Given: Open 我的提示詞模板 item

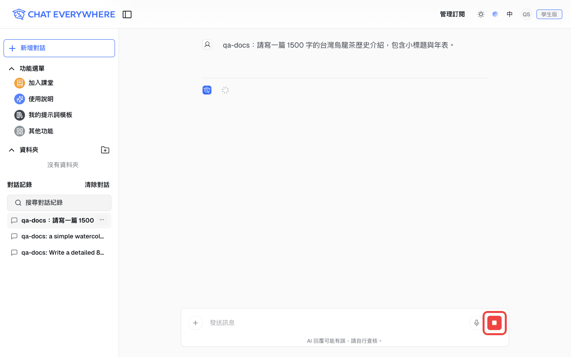Looking at the screenshot, I should [x=50, y=115].
